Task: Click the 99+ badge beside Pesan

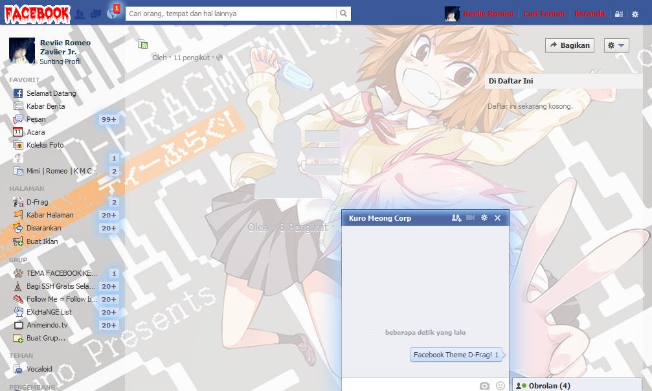Action: pos(109,119)
